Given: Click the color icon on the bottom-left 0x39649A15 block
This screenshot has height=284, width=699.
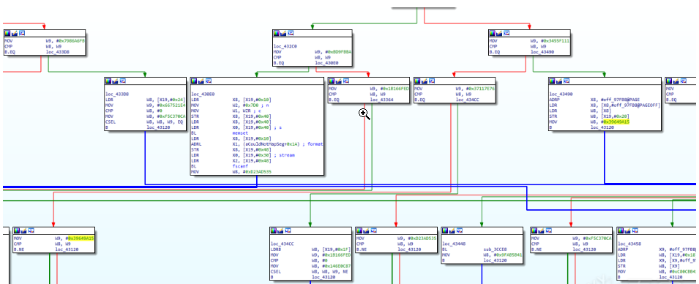Looking at the screenshot, I should (x=17, y=231).
